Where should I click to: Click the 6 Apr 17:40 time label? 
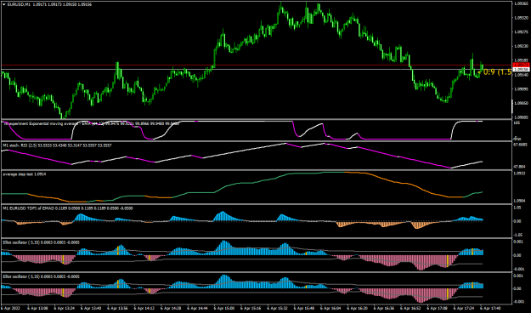(491, 308)
